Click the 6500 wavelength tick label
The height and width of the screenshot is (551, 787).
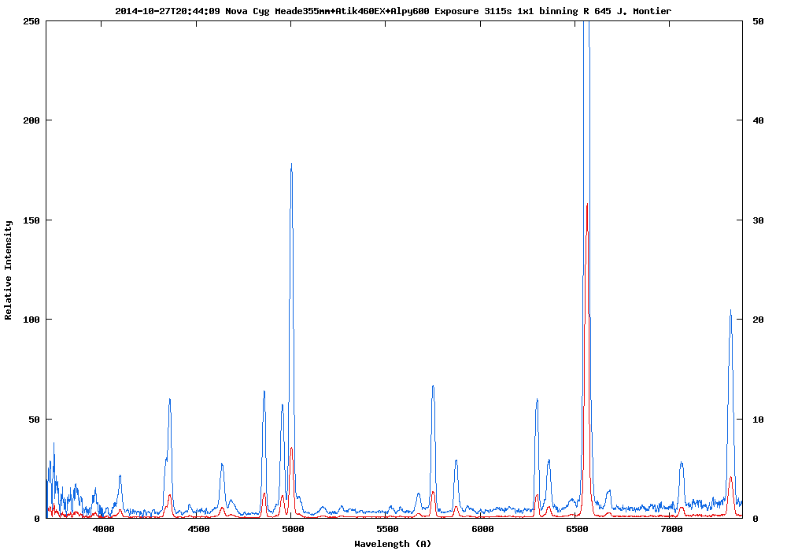click(x=578, y=530)
